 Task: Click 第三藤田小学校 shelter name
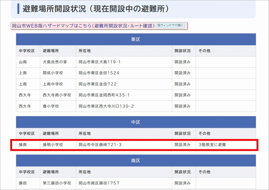[57, 183]
